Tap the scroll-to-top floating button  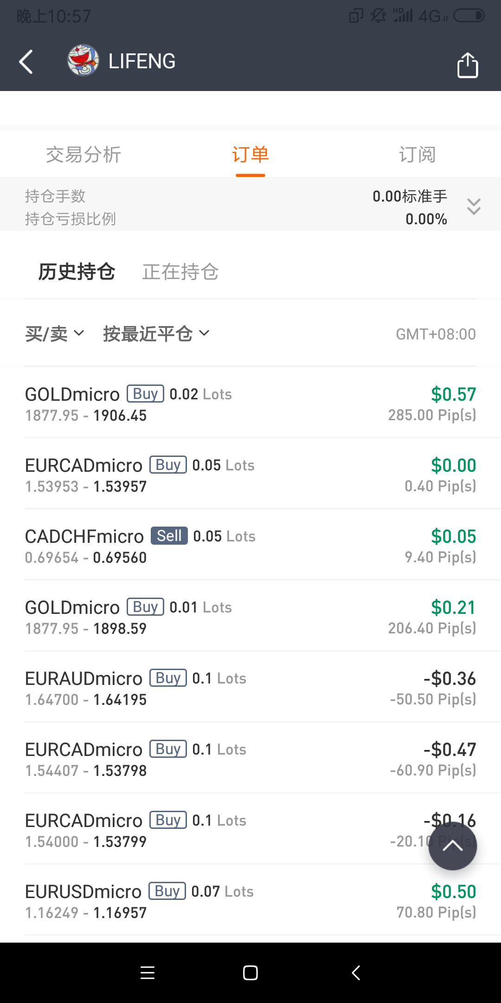453,846
